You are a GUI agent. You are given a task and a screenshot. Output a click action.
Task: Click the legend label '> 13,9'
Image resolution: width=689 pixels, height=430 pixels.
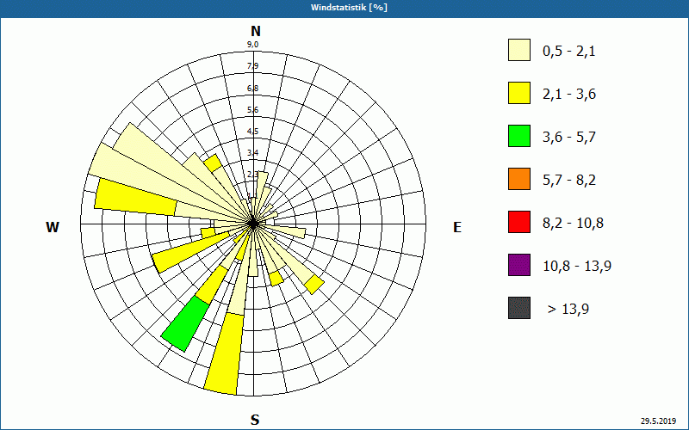pyautogui.click(x=568, y=310)
